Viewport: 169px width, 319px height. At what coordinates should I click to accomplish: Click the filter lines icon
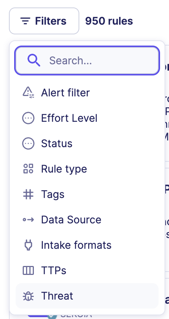[25, 21]
